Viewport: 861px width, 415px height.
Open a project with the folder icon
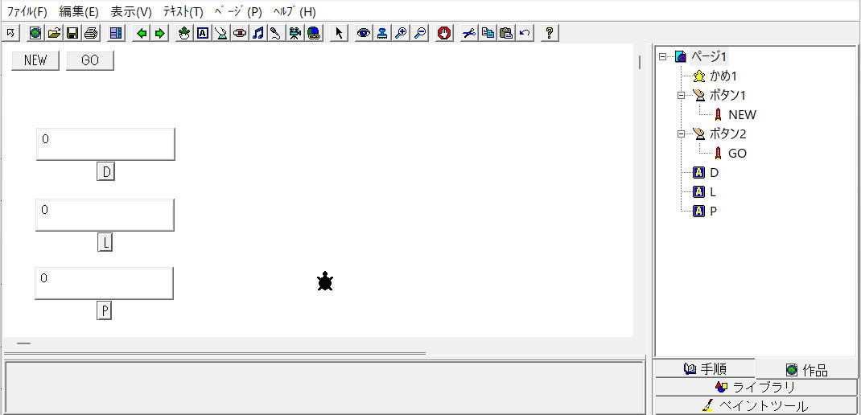54,34
